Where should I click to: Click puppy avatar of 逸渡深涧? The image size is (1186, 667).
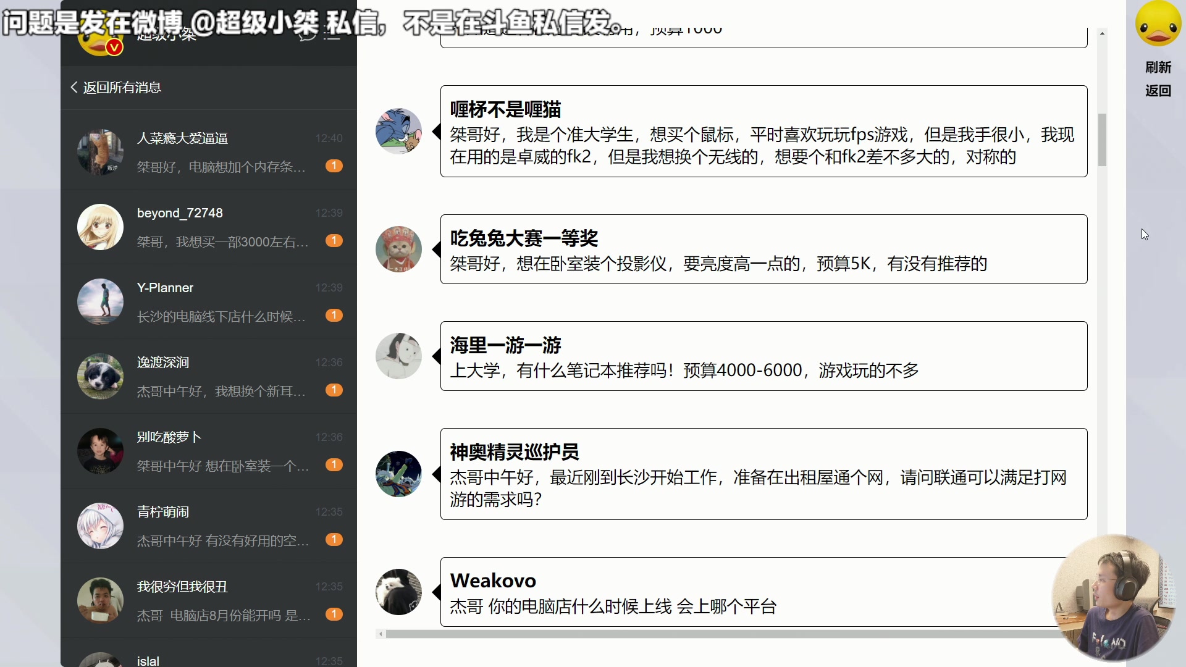[100, 376]
